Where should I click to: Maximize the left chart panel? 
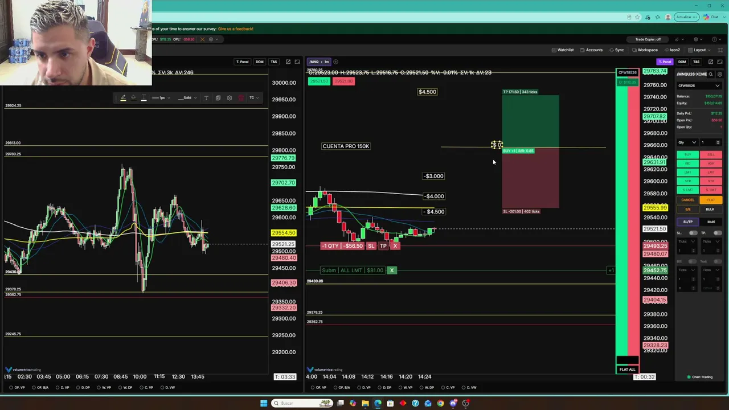coord(297,61)
